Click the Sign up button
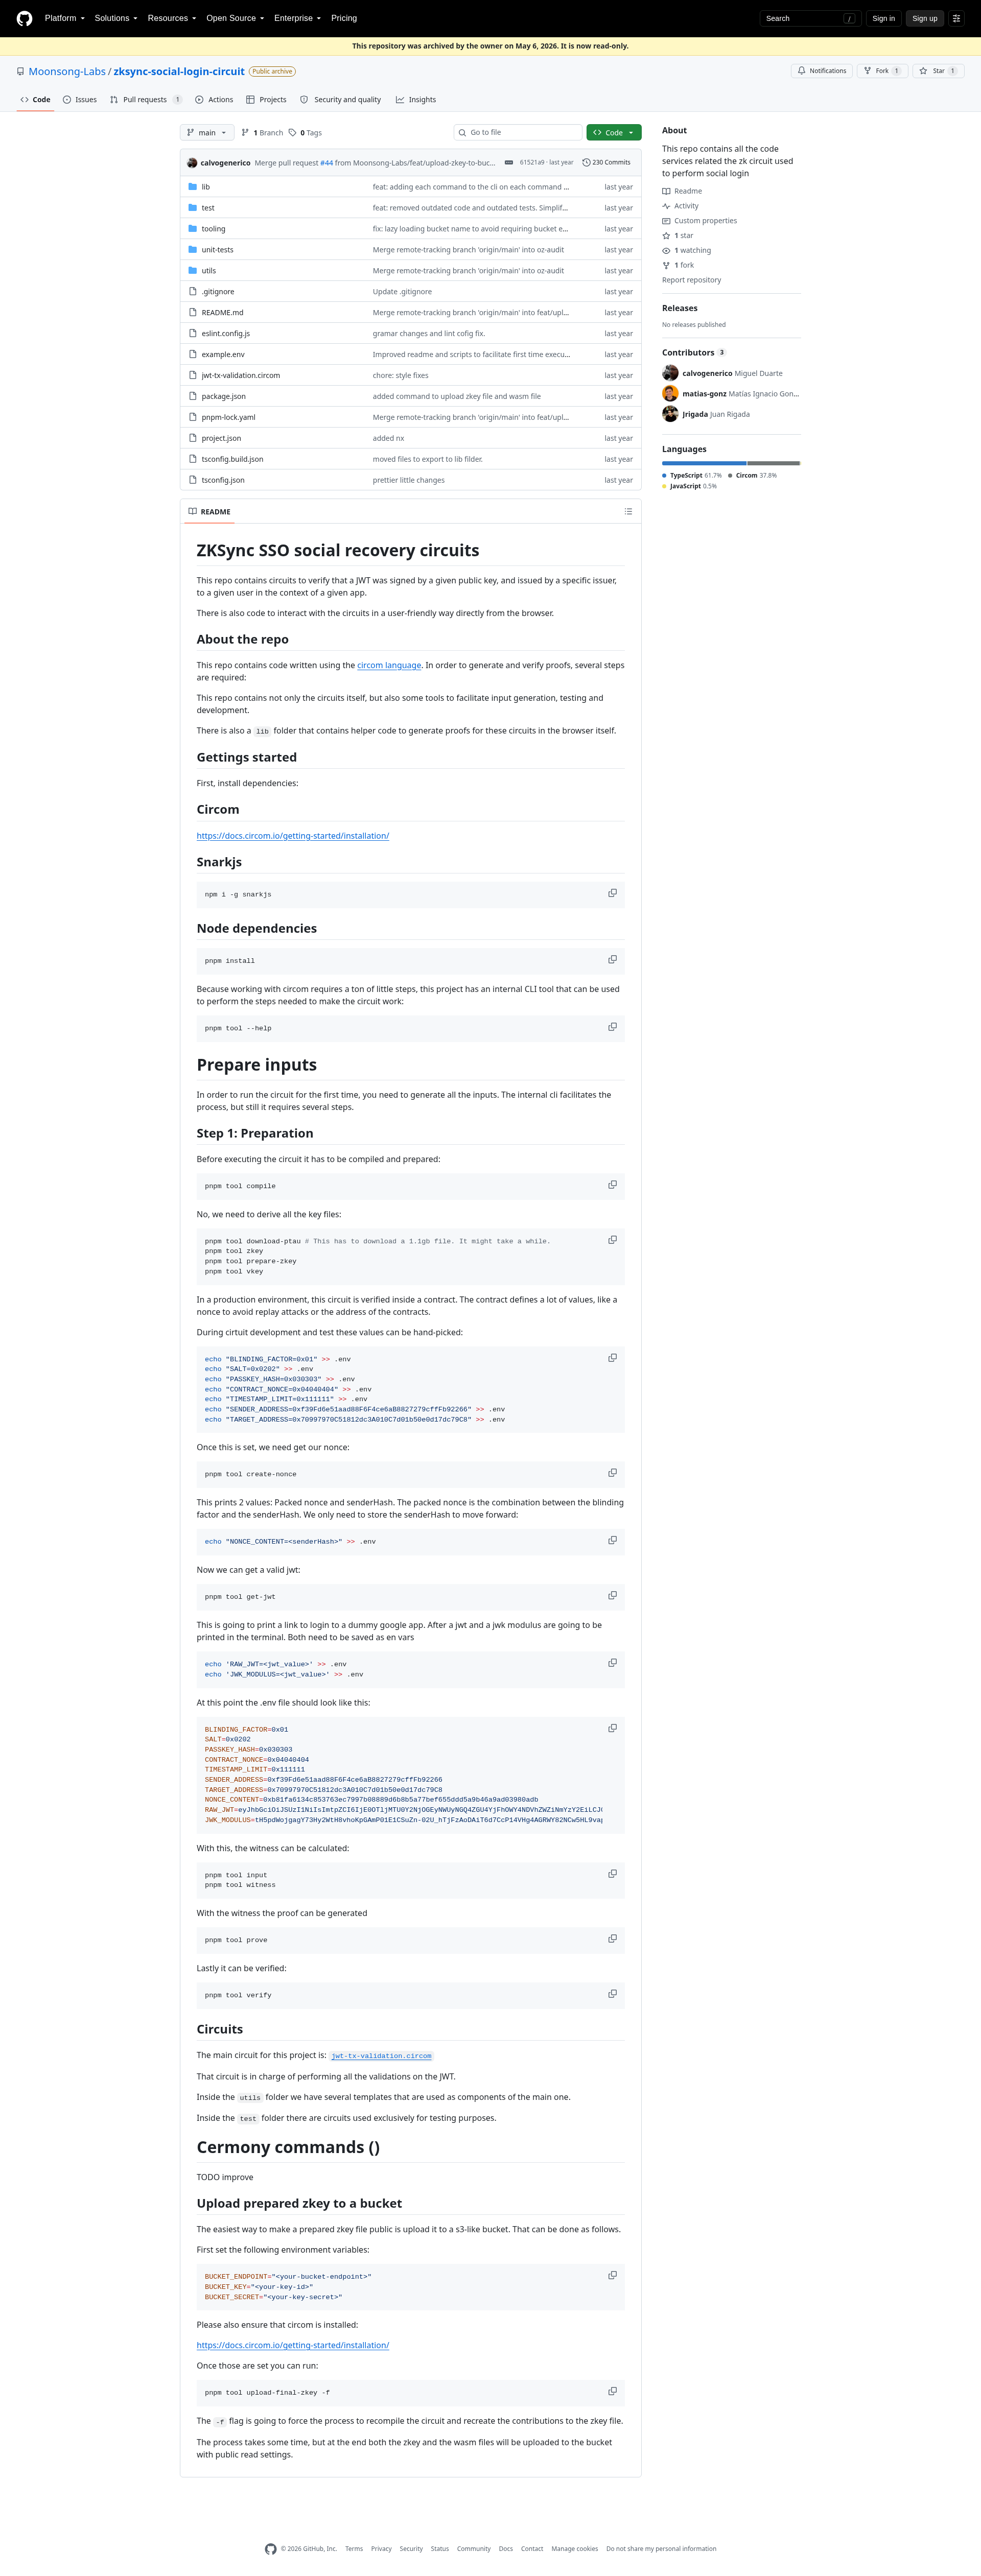Image resolution: width=981 pixels, height=2576 pixels. 925,18
